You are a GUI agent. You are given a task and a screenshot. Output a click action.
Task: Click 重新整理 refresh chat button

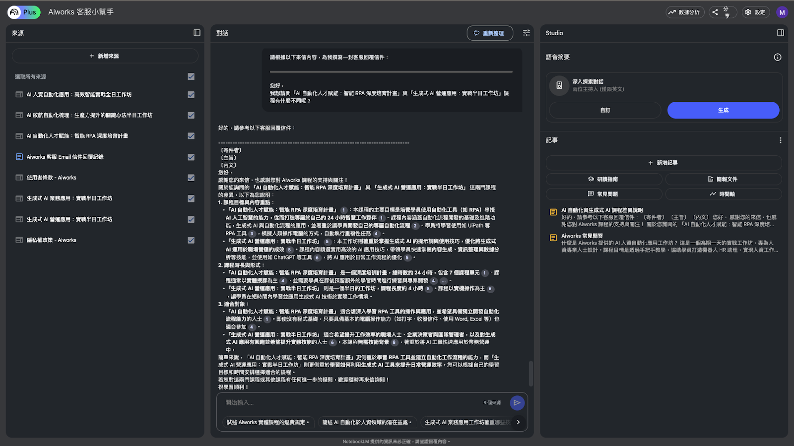[489, 33]
